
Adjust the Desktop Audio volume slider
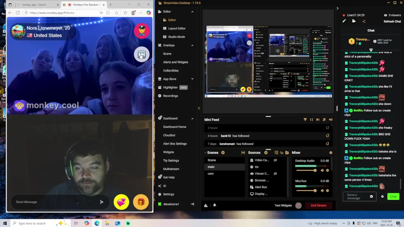306,171
